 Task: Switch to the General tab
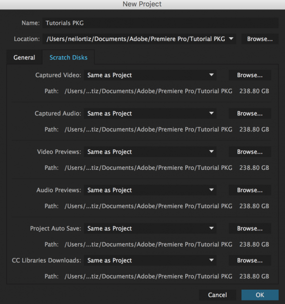(24, 57)
